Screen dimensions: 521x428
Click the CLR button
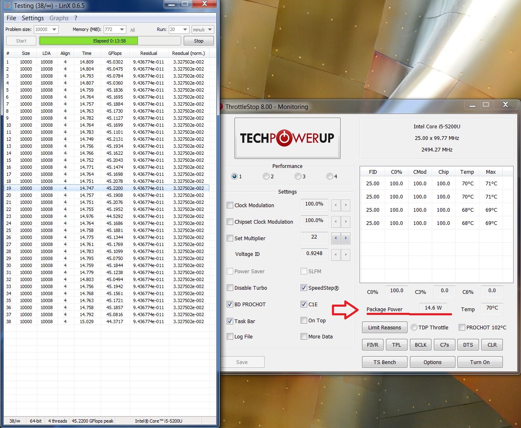coord(492,345)
